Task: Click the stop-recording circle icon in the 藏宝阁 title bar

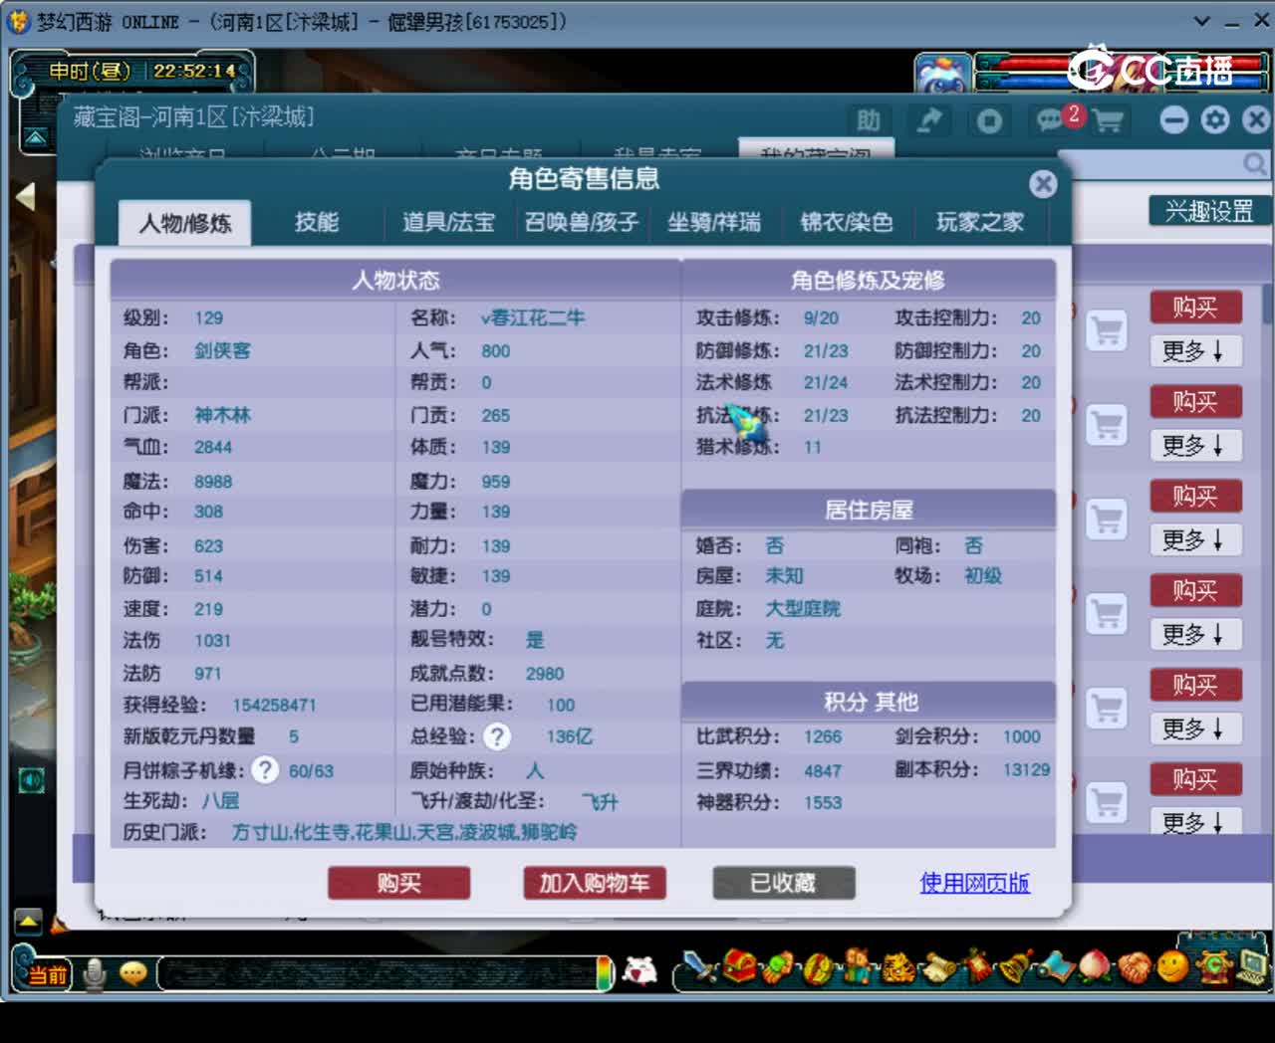Action: (989, 120)
